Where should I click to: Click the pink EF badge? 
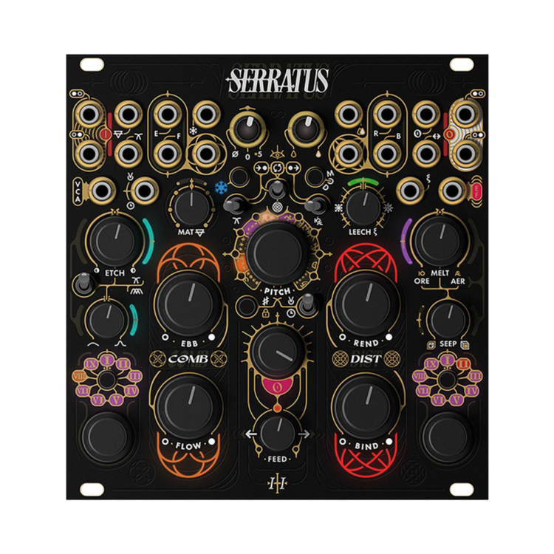[x=476, y=191]
